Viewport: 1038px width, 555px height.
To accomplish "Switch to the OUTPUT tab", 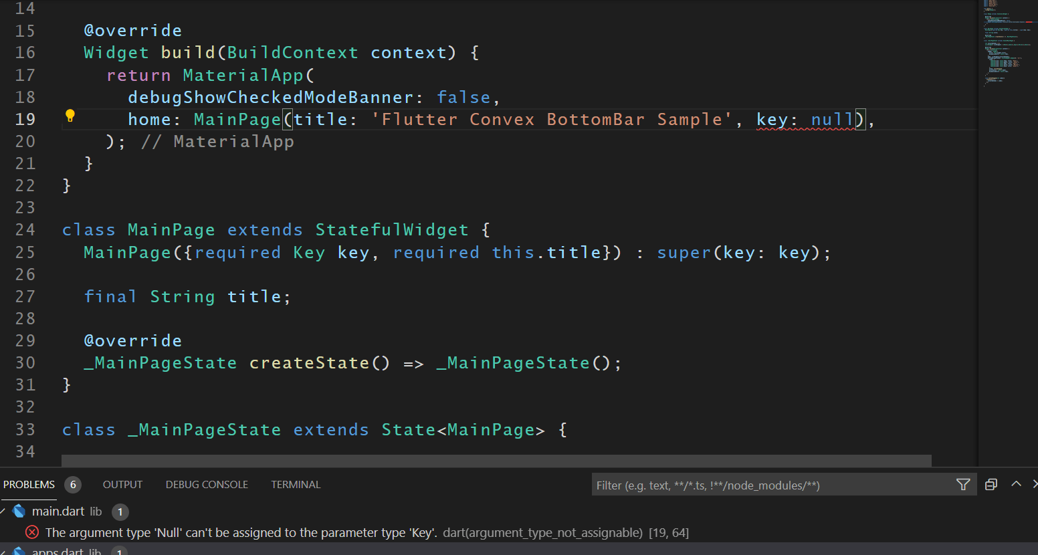I will coord(122,484).
